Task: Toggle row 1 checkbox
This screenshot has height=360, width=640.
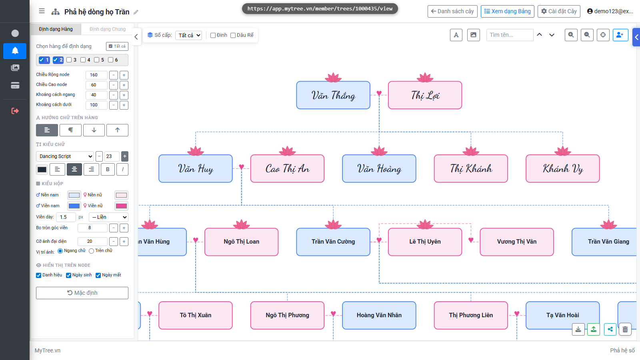Action: 42,60
